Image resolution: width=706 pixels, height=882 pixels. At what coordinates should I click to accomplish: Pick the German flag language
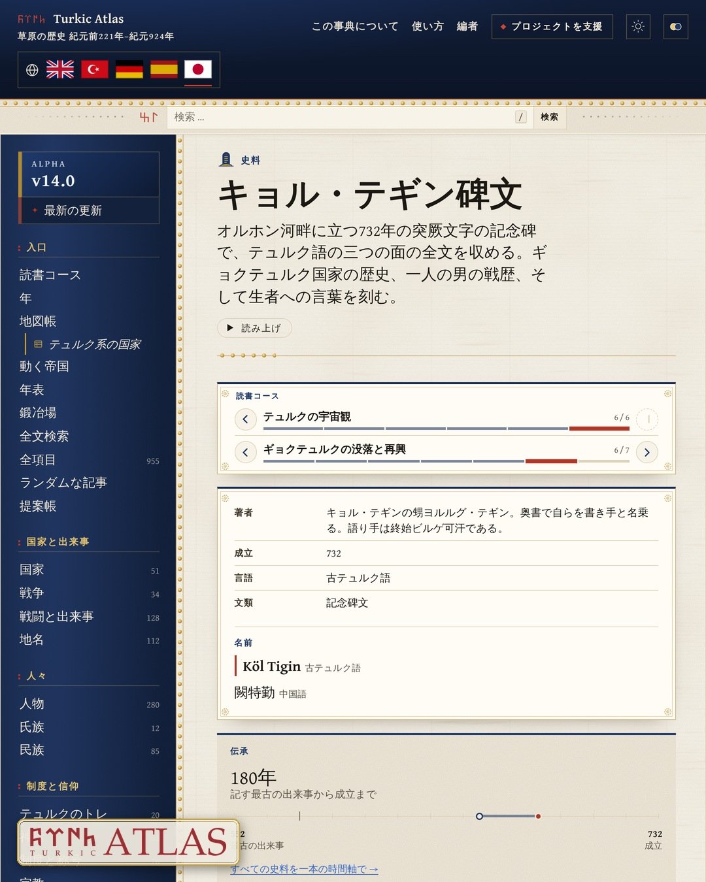point(129,69)
